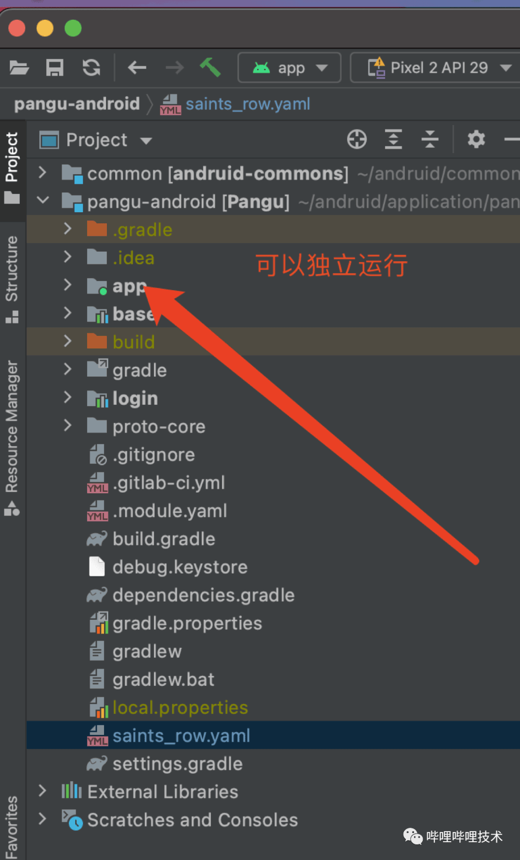Click the Save All icon
Viewport: 520px width, 860px height.
coord(54,68)
